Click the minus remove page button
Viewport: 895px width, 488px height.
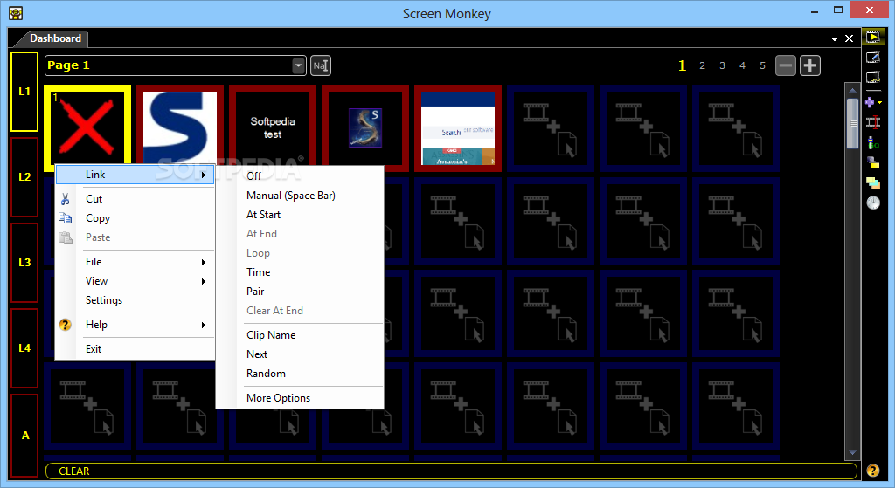tap(786, 65)
